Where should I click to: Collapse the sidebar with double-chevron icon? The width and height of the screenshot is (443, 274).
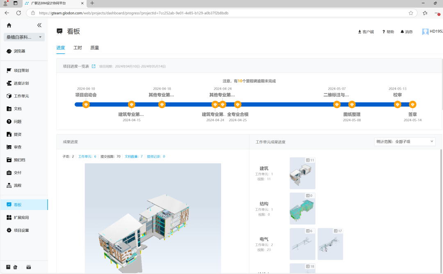coord(39,25)
